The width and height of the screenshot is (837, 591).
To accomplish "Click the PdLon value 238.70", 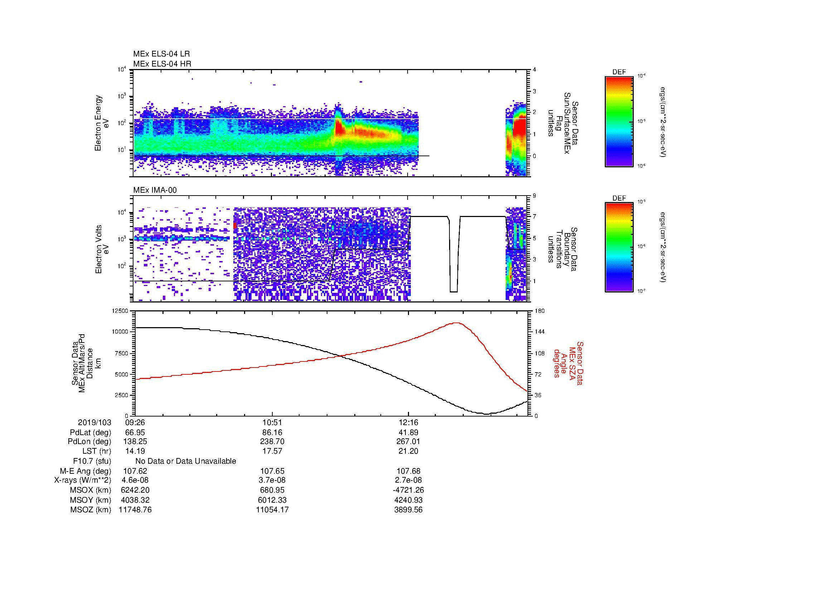I will coord(272,442).
